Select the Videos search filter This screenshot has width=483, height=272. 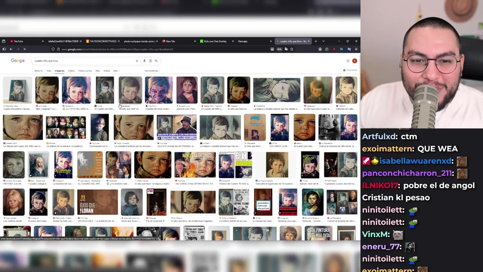[71, 71]
